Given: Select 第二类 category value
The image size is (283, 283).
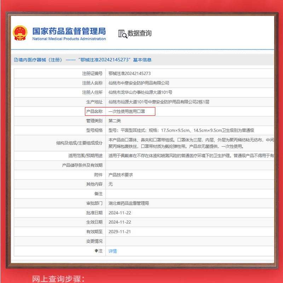Looking at the screenshot, I should (114, 121).
